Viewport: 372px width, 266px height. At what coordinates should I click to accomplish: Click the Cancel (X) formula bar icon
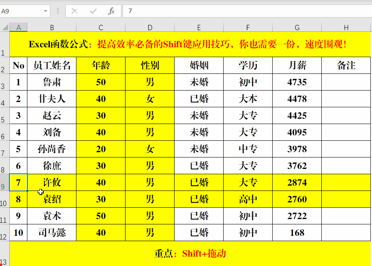(x=74, y=11)
